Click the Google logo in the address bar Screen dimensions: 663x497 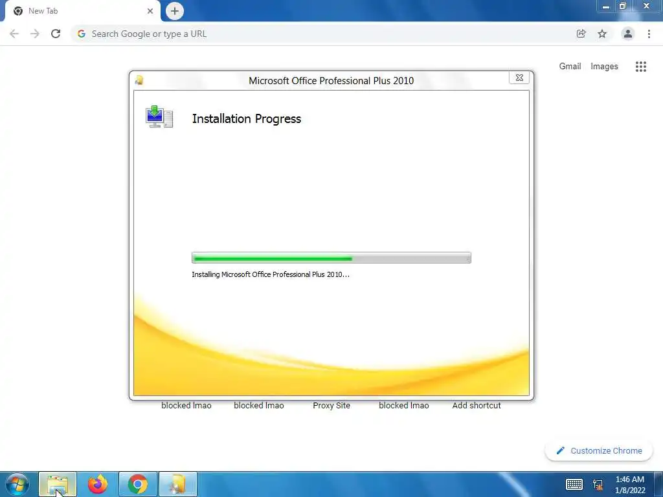tap(81, 34)
